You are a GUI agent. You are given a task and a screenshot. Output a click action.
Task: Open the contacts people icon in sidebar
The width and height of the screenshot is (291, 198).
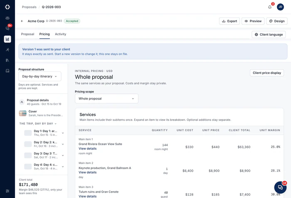pos(7,18)
